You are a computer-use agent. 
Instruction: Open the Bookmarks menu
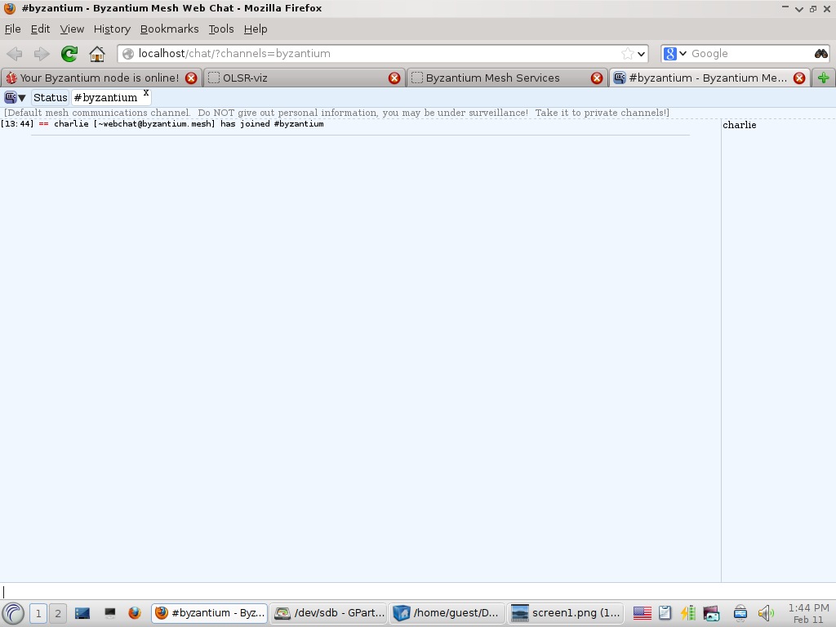coord(170,29)
